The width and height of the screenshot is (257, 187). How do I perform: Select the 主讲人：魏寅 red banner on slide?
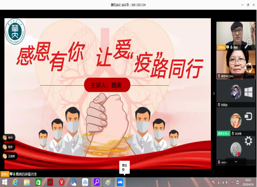[107, 85]
